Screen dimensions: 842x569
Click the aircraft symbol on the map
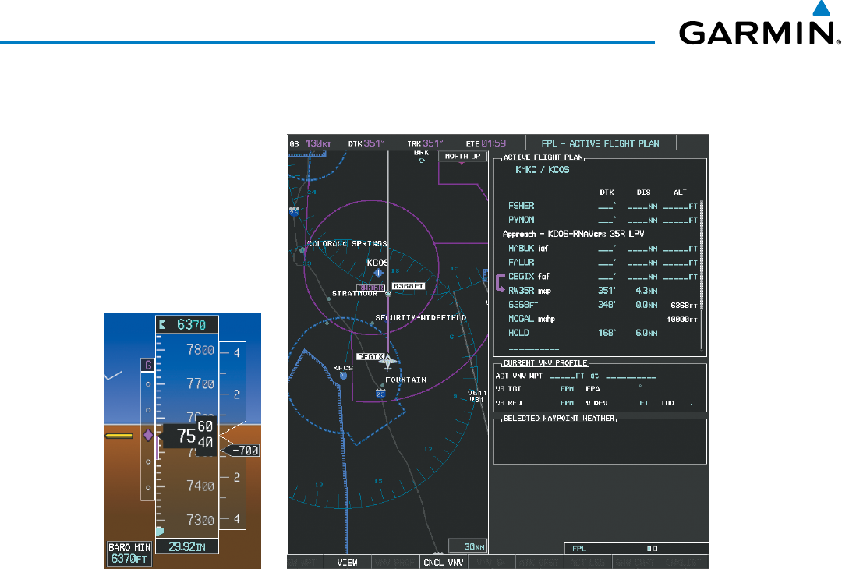tap(387, 362)
